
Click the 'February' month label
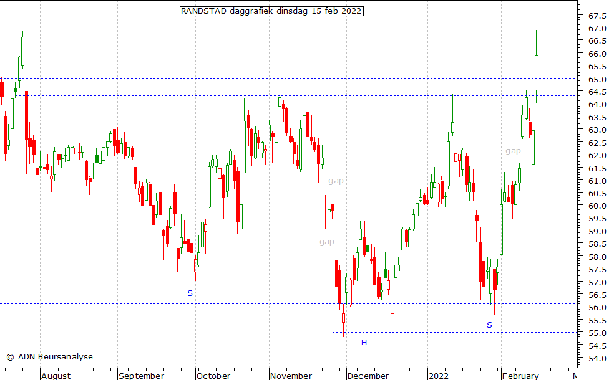[x=520, y=376]
